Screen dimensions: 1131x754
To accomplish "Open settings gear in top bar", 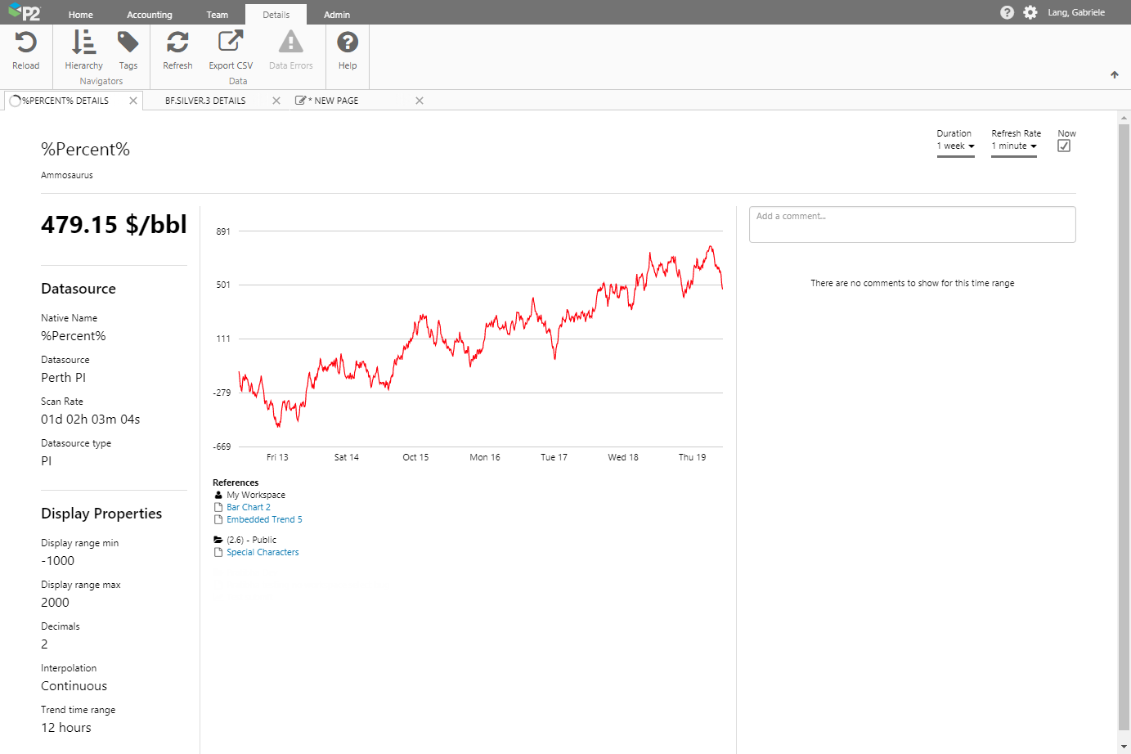I will [x=1030, y=12].
